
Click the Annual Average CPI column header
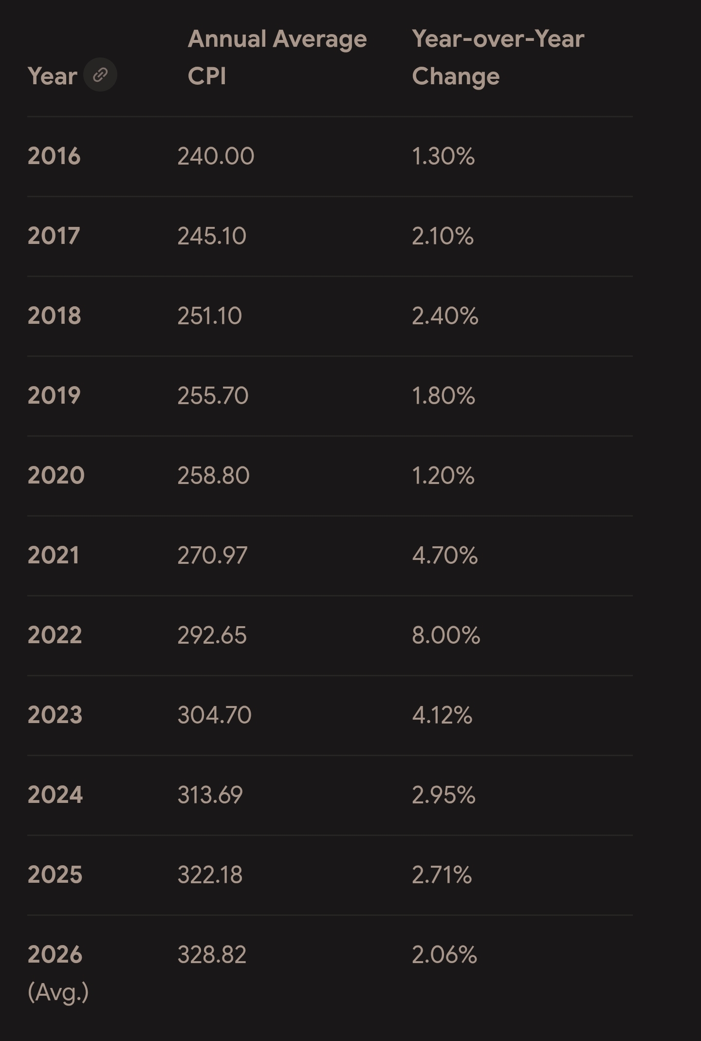(277, 57)
